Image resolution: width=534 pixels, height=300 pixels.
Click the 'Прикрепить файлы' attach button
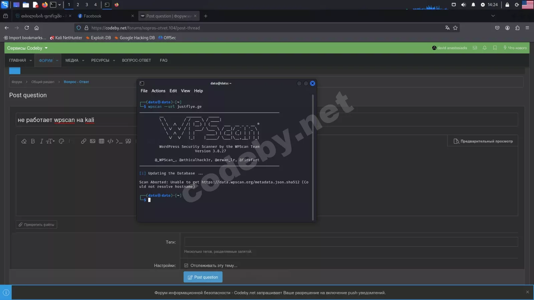point(36,225)
